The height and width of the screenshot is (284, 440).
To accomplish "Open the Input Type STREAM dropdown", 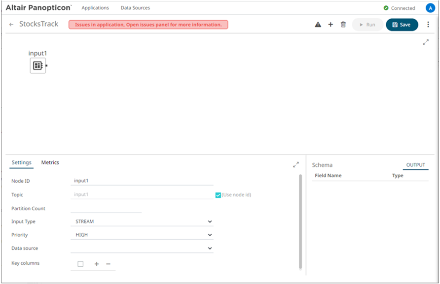I will tap(142, 221).
